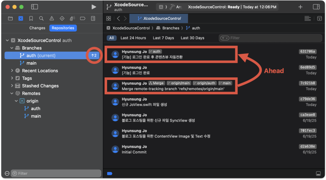Show All commits filter
This screenshot has width=326, height=180.
click(x=112, y=38)
